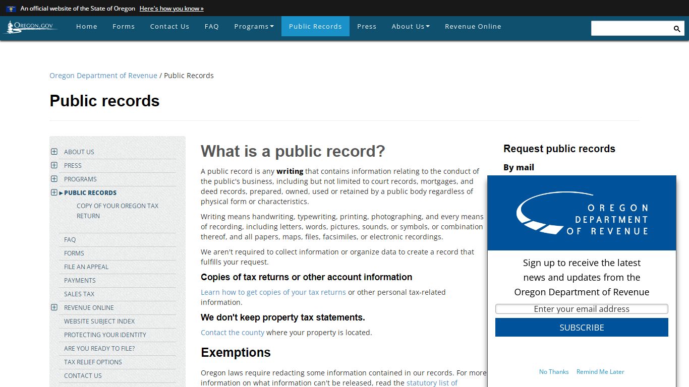The image size is (689, 387).
Task: Open Protecting Your Identity in the sidebar
Action: [x=105, y=335]
